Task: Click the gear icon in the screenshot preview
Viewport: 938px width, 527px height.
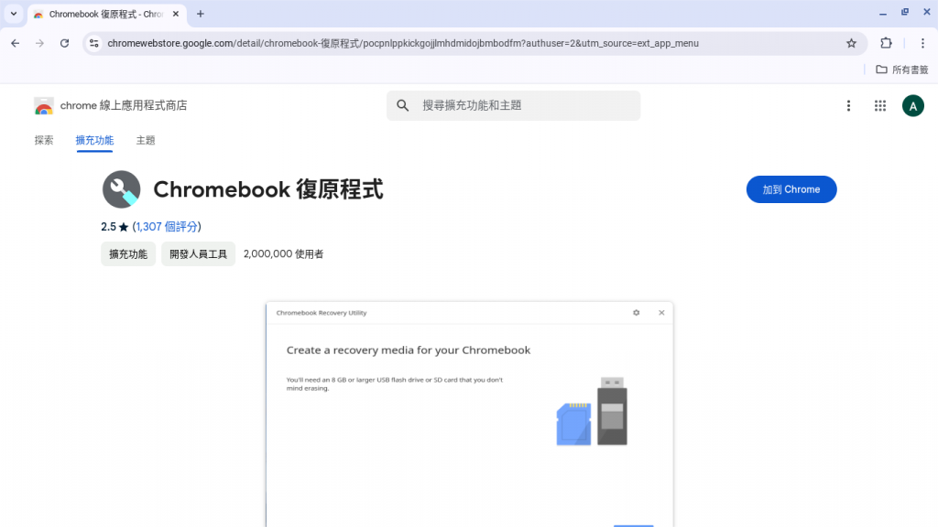Action: coord(637,313)
